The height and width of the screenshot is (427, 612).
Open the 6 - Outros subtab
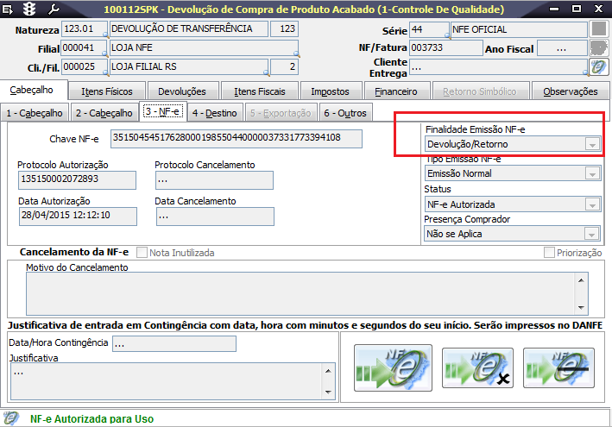(345, 113)
